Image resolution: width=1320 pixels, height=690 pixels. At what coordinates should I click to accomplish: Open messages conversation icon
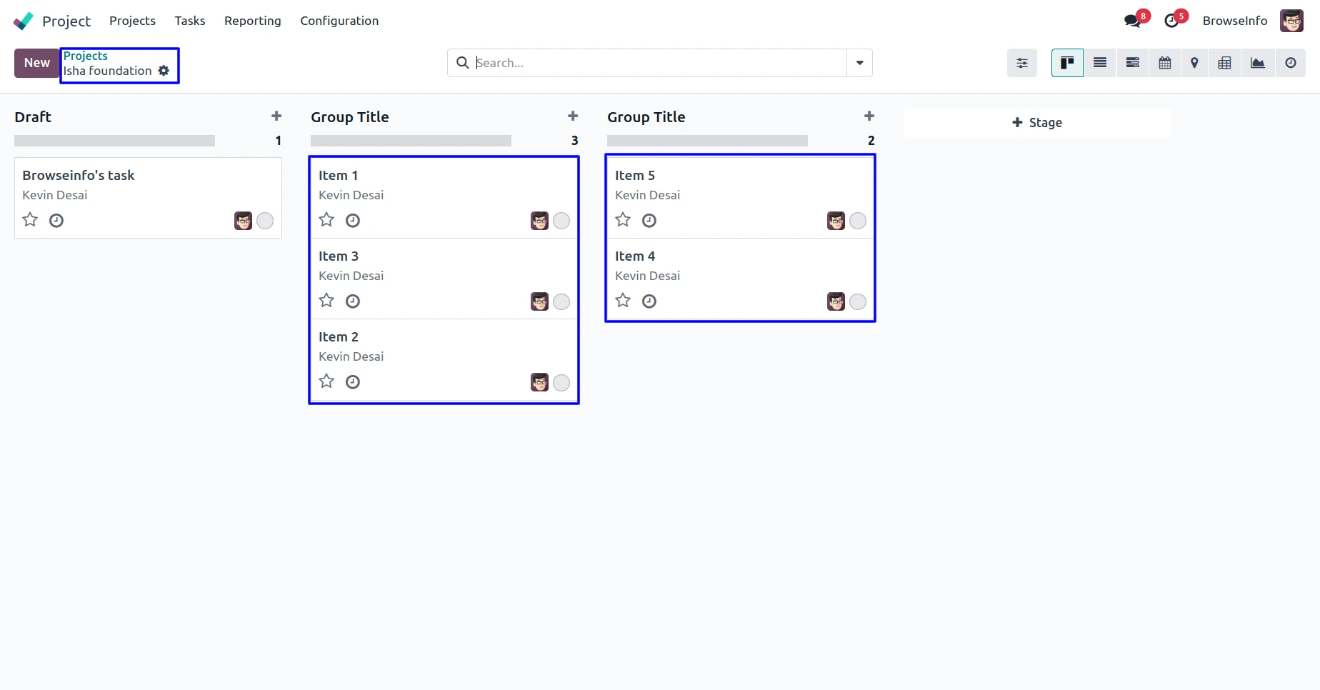click(1132, 21)
